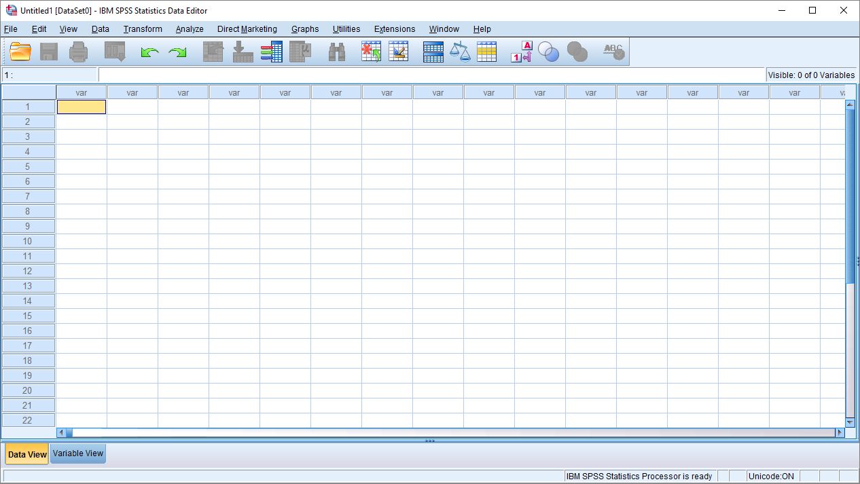Click the Weight Cases scales icon
This screenshot has height=484, width=860.
(x=460, y=52)
